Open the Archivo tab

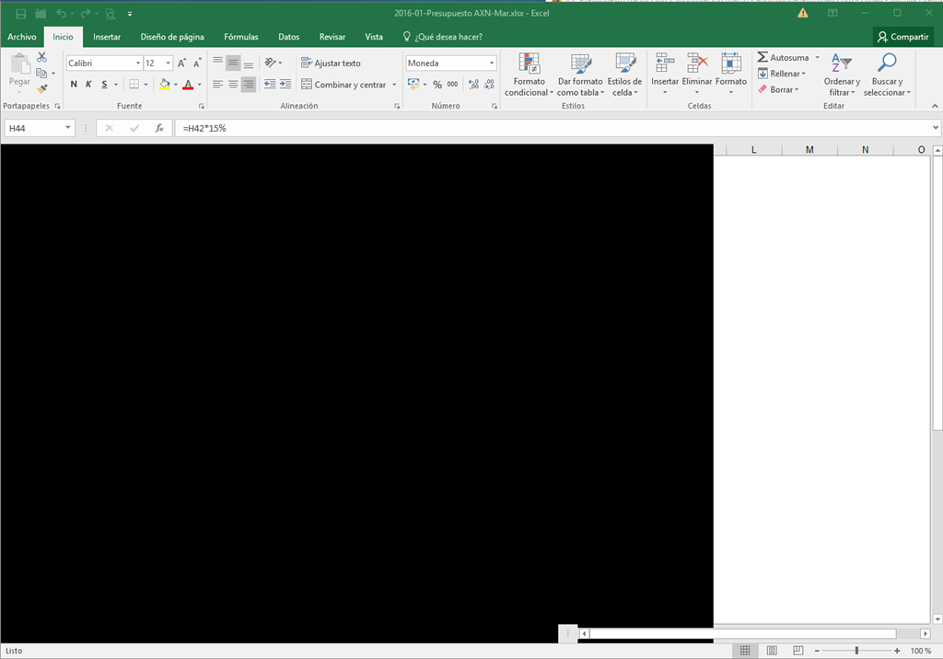tap(22, 37)
